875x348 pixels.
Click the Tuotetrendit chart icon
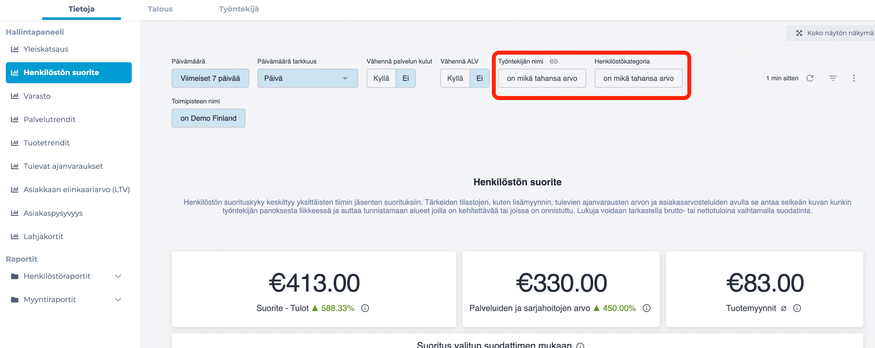[x=15, y=143]
